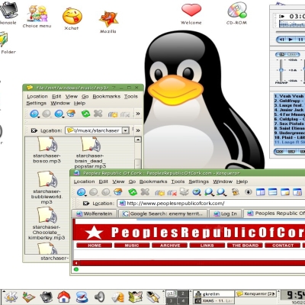
Task: Select the starchaser-Chocolate_kimberley.mp3 file
Action: 47,223
